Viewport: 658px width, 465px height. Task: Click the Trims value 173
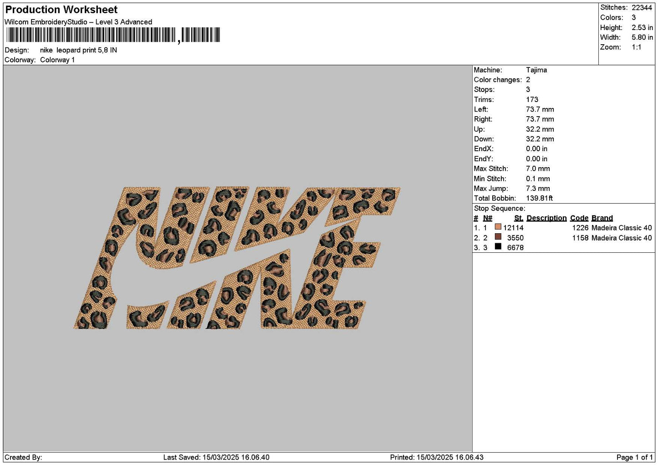click(x=532, y=100)
